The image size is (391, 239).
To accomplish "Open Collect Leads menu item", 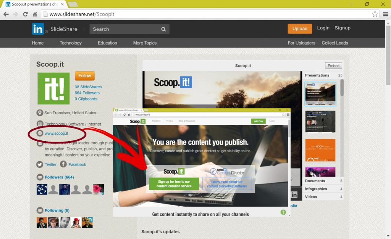I will (x=335, y=43).
